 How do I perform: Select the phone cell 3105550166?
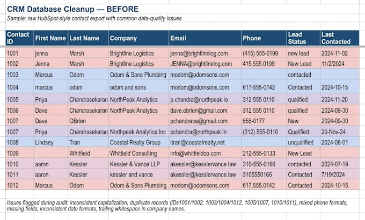[264, 174]
